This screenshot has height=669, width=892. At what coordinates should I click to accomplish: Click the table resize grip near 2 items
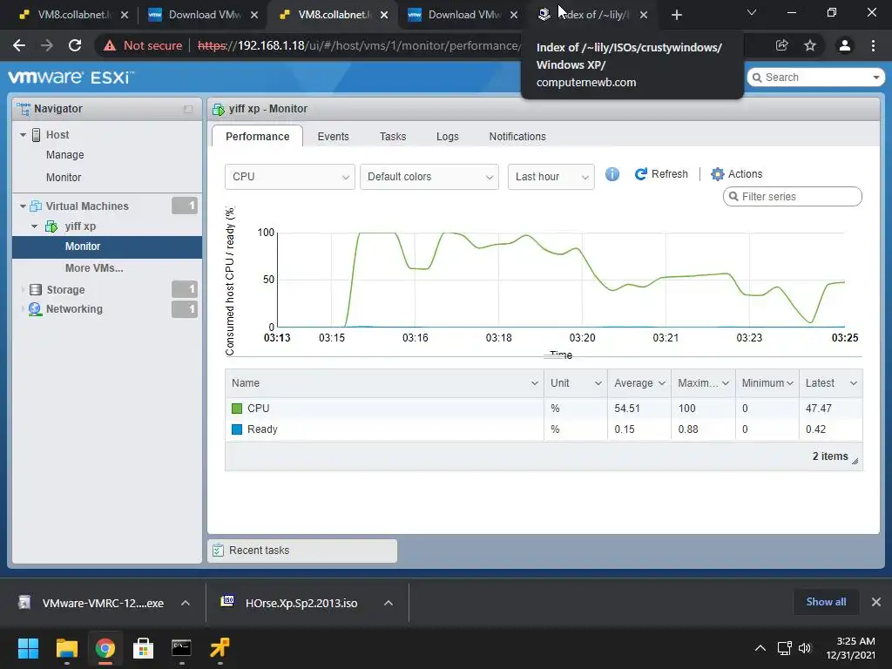tap(855, 462)
